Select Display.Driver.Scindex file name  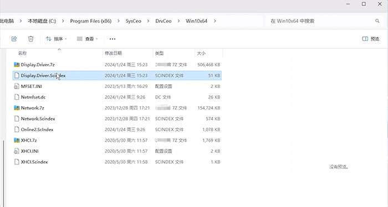coord(43,75)
